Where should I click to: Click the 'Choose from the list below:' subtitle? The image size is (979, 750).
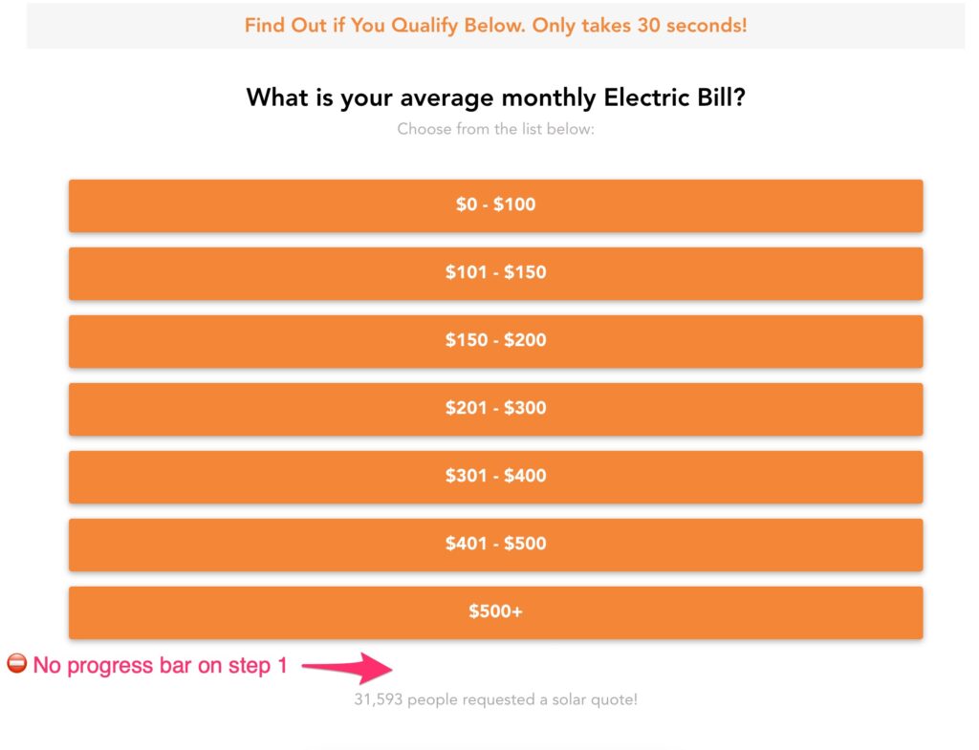495,128
